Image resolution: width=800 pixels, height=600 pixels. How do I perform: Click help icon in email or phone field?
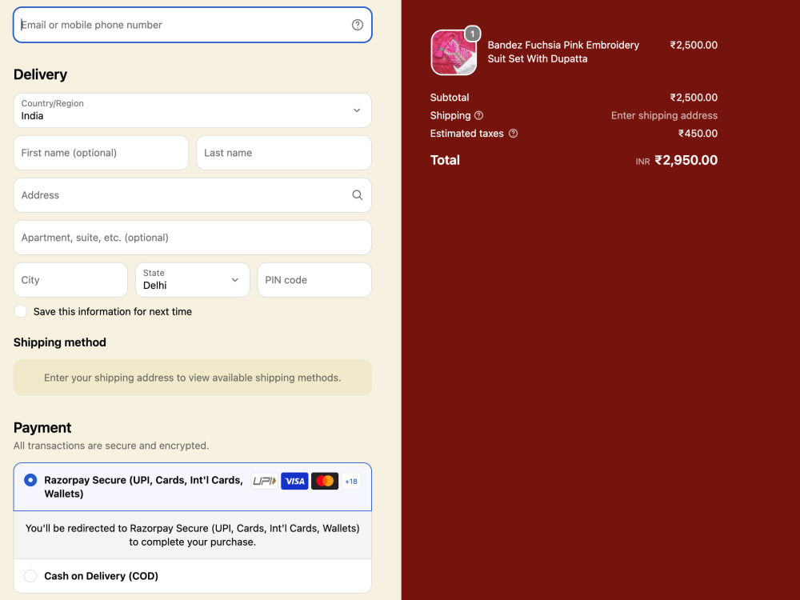click(357, 25)
